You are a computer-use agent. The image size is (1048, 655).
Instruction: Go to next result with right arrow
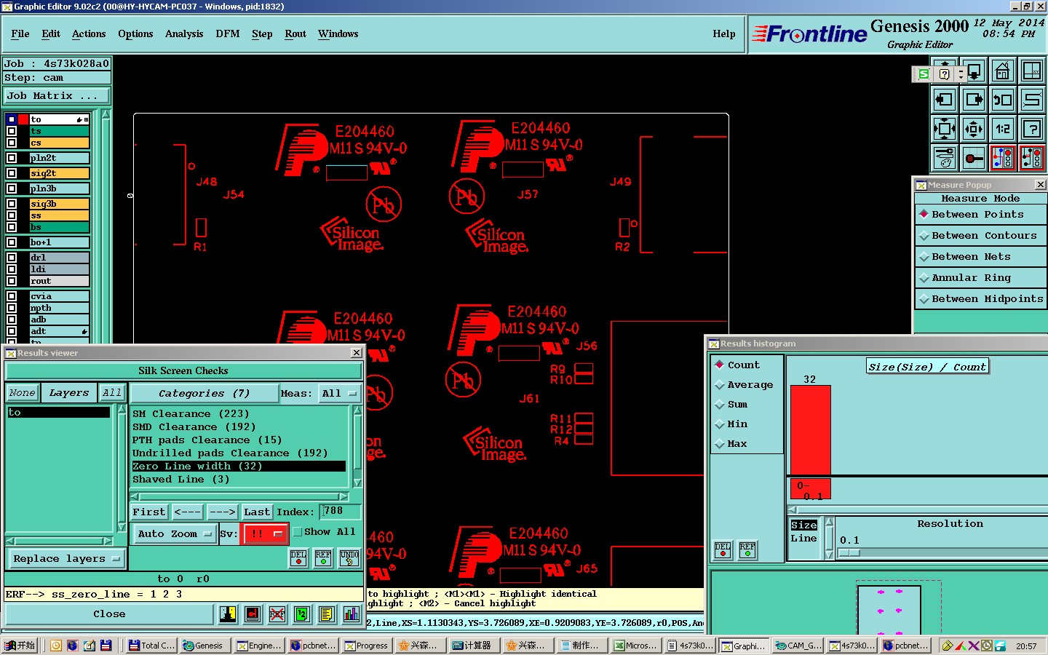coord(222,512)
